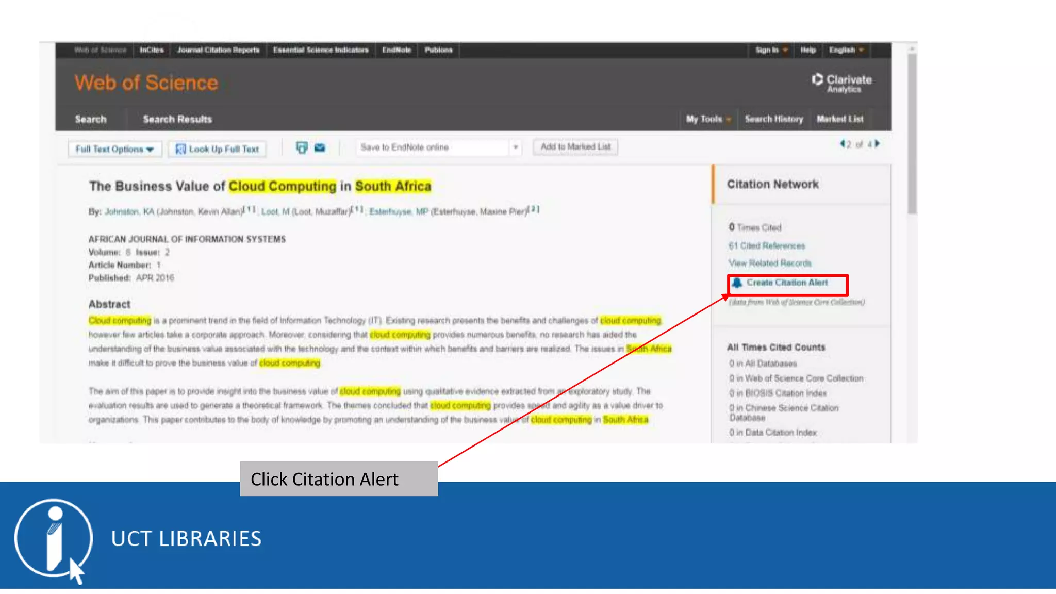Viewport: 1056px width, 594px height.
Task: Open the 61 Cited References link
Action: click(767, 246)
